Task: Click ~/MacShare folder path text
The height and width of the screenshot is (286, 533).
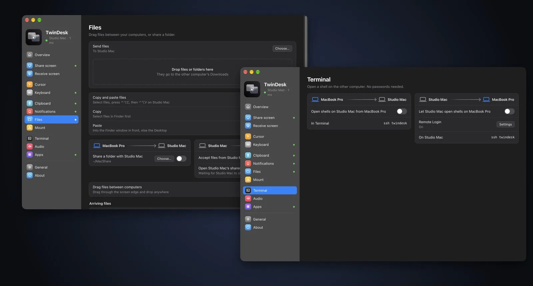Action: [102, 161]
